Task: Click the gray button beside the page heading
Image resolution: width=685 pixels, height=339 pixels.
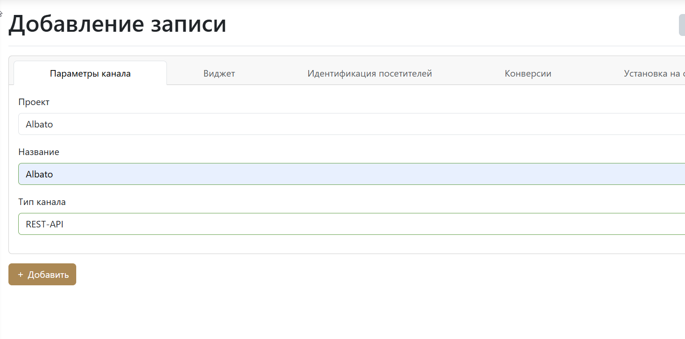Action: pos(682,25)
